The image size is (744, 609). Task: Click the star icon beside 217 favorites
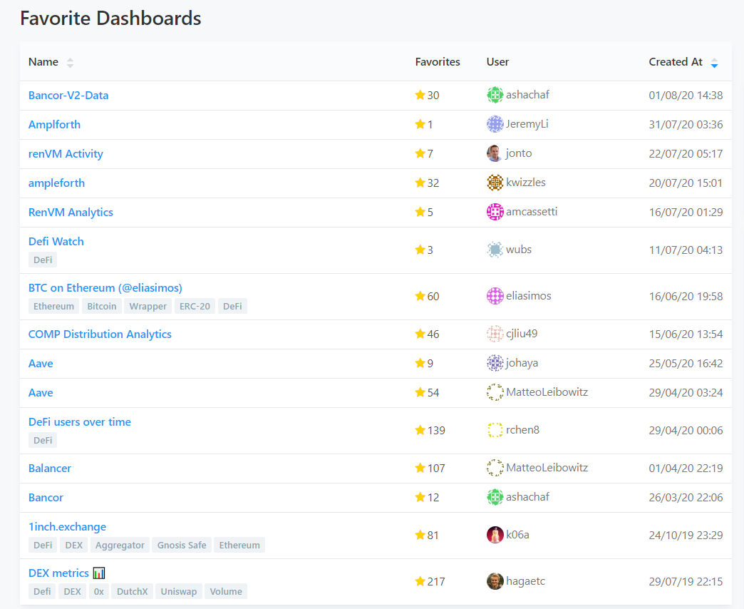click(x=420, y=582)
